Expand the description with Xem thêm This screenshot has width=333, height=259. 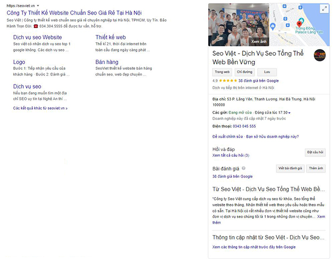(321, 217)
